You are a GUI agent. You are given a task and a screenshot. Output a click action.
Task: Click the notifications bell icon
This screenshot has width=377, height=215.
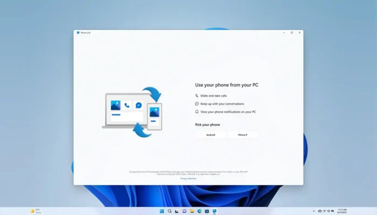tap(197, 112)
